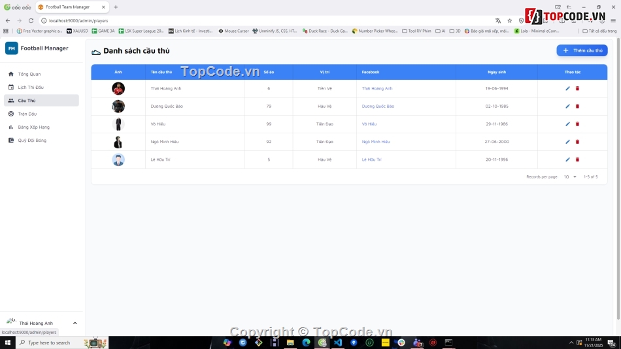The width and height of the screenshot is (621, 349).
Task: Open the Lịch Thi Đấu schedule page
Action: [41, 87]
